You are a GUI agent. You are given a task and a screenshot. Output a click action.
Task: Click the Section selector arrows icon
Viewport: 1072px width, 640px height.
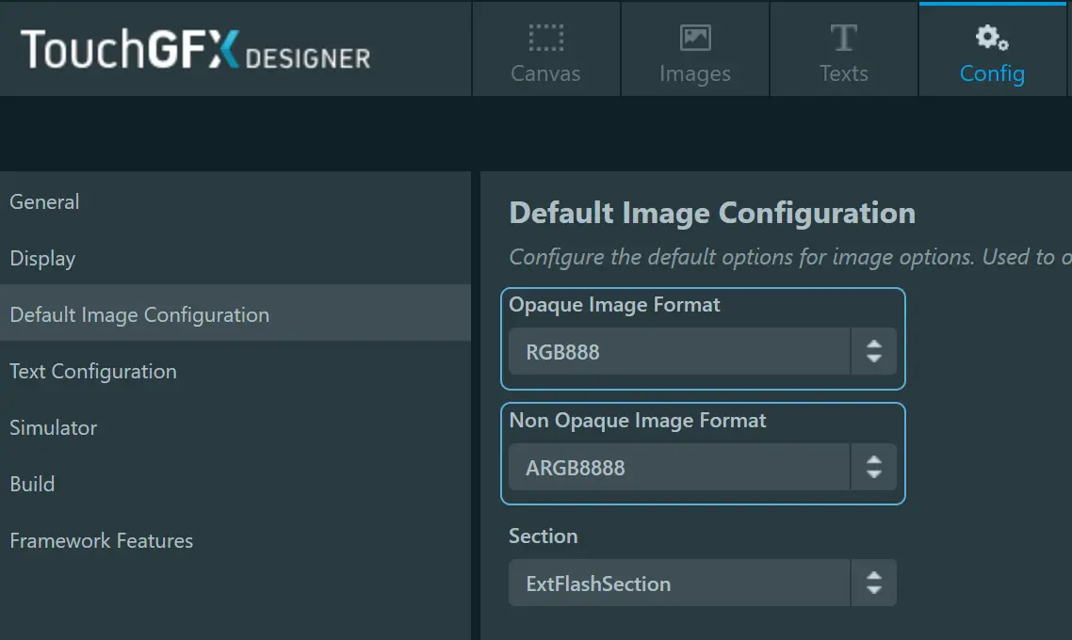tap(874, 583)
